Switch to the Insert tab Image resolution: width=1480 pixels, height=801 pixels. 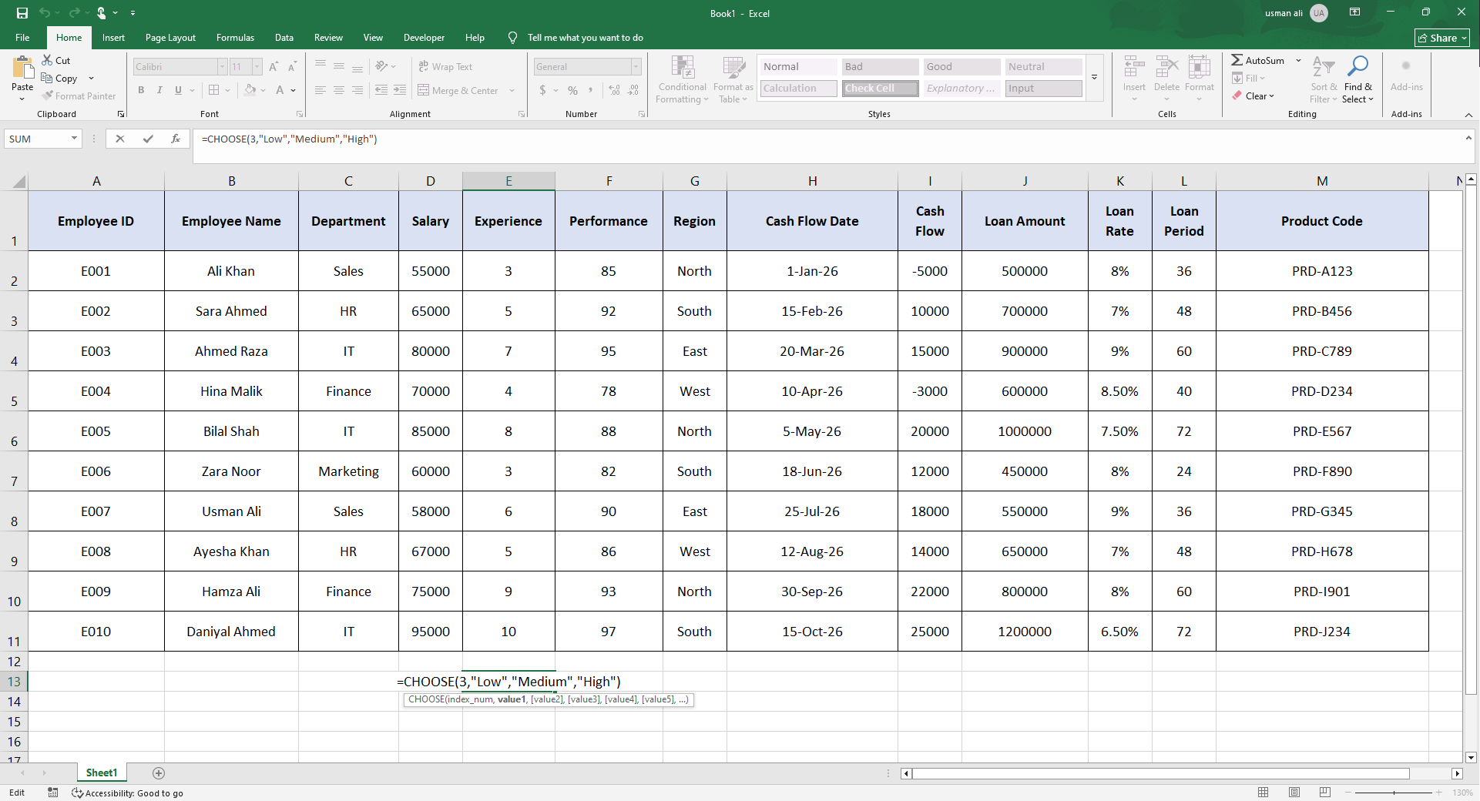[x=113, y=38]
